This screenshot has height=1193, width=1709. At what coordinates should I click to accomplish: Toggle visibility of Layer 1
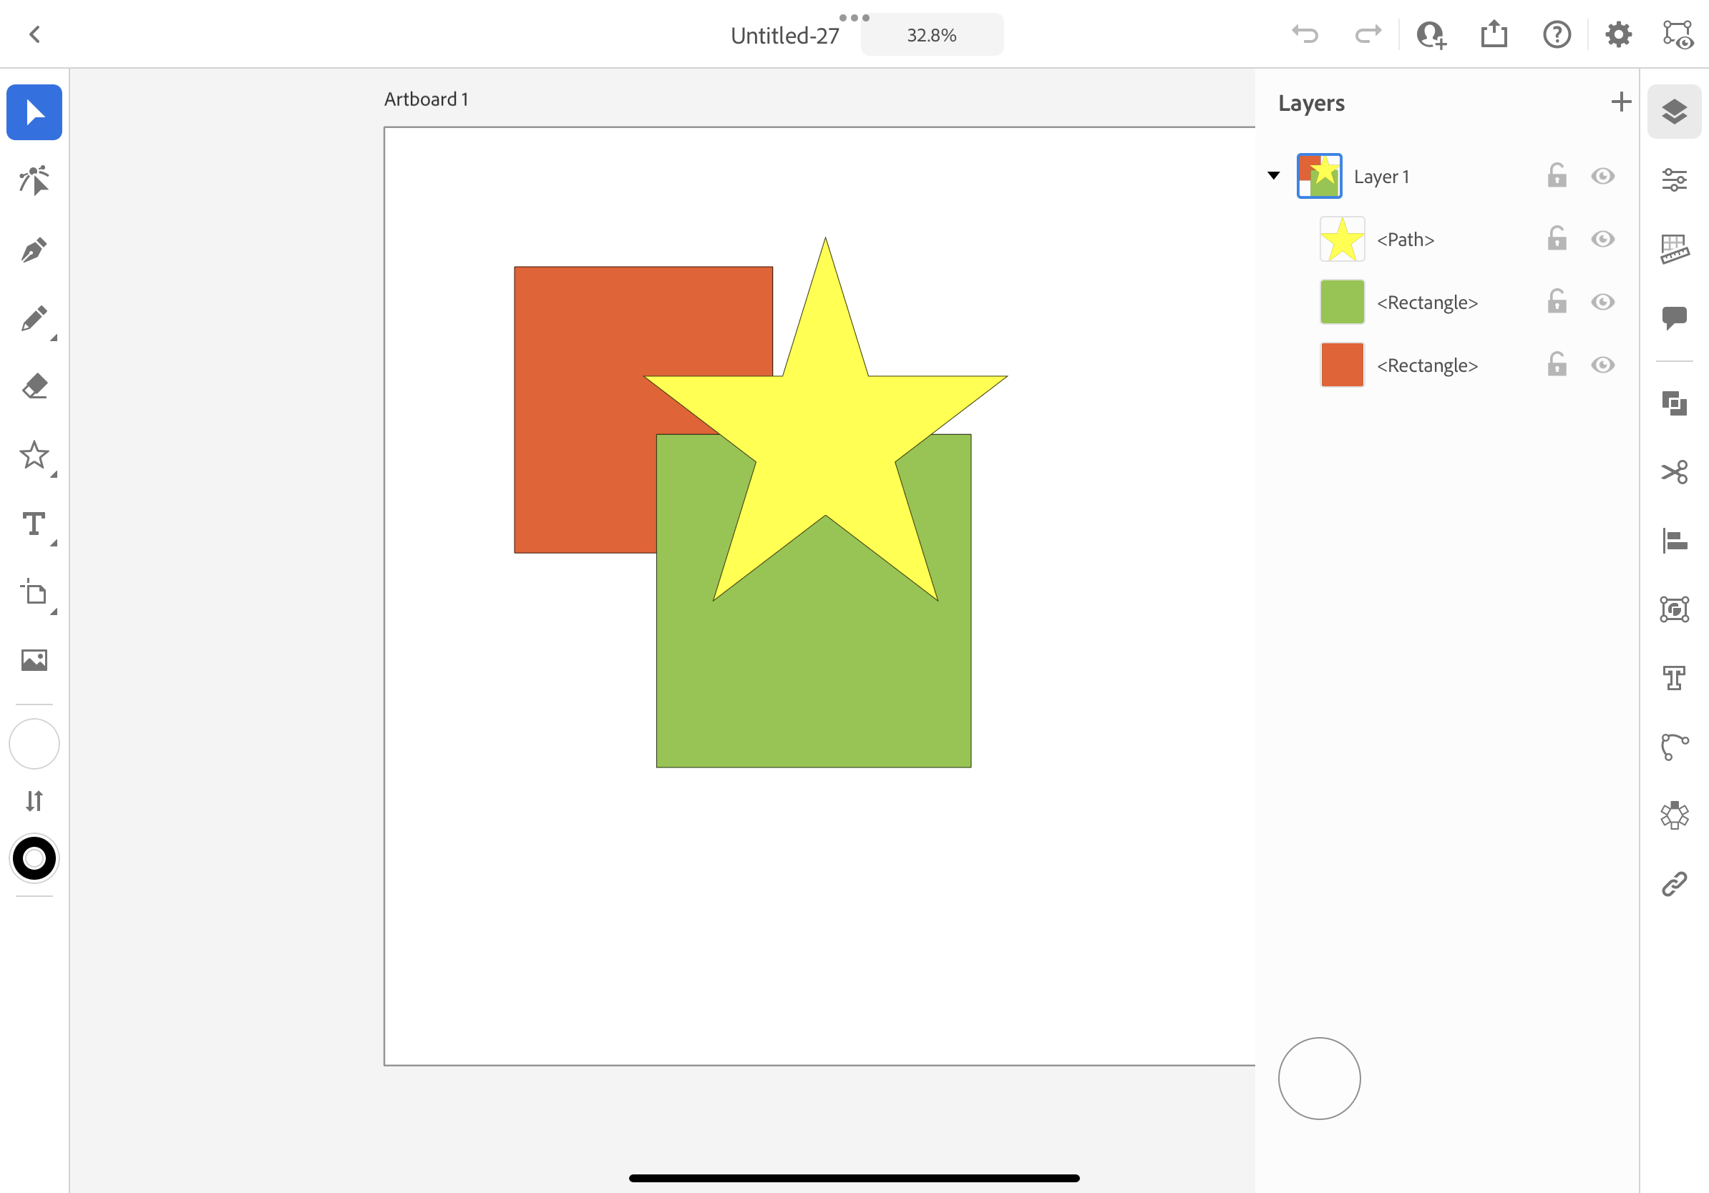(x=1602, y=176)
